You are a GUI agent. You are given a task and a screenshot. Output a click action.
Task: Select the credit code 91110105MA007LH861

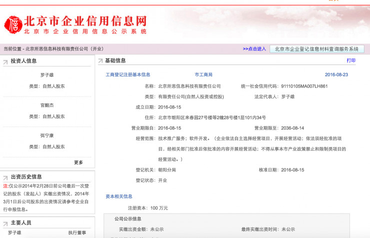coord(304,86)
